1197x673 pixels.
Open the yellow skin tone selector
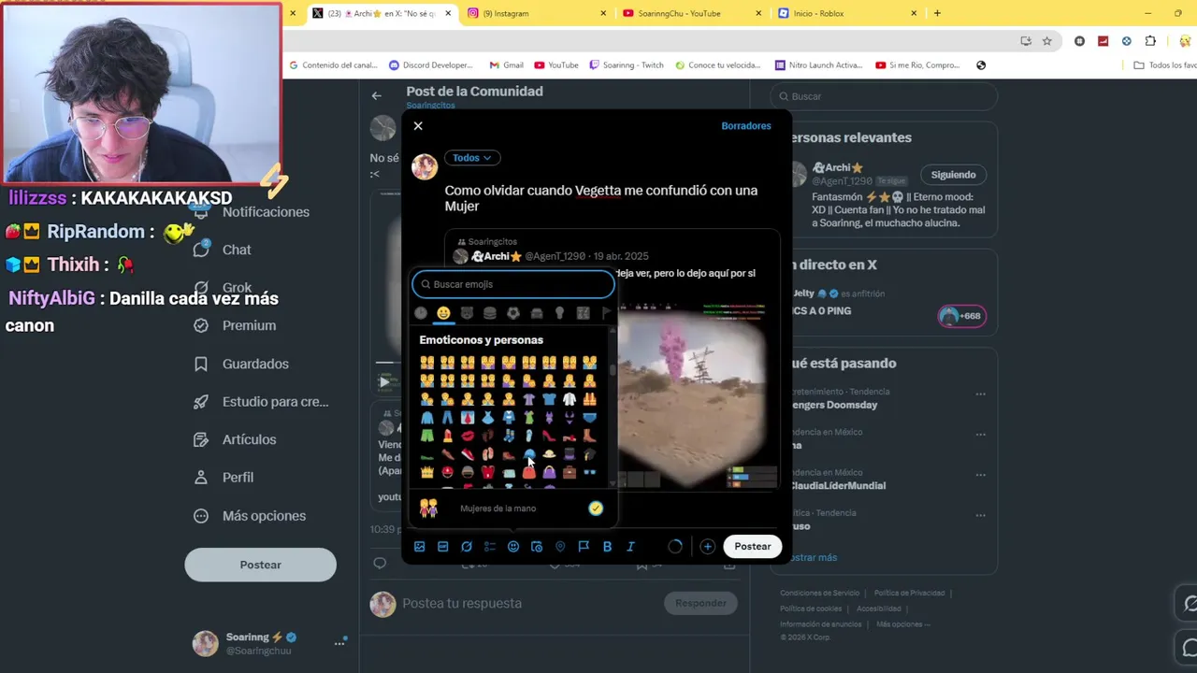tap(596, 508)
